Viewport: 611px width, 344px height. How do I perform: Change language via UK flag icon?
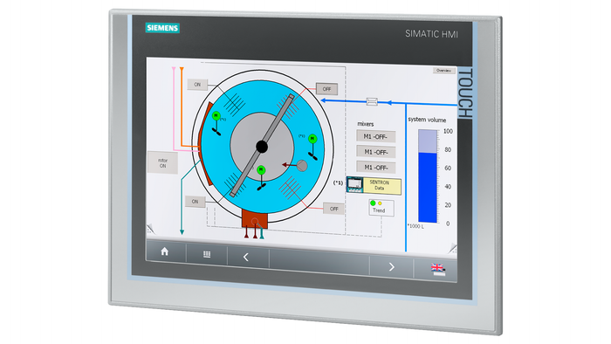437,269
